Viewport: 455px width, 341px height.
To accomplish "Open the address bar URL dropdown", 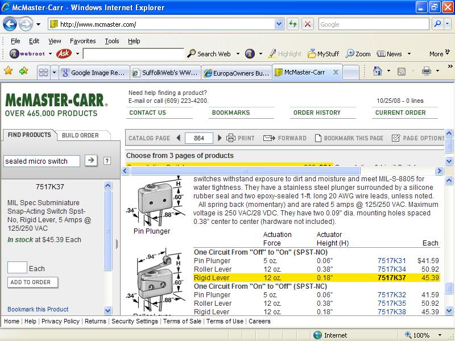I will (279, 24).
